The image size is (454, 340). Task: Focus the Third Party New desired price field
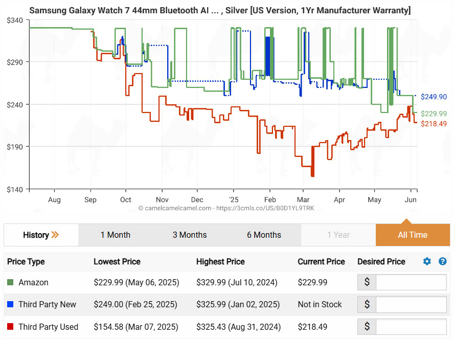(x=411, y=305)
